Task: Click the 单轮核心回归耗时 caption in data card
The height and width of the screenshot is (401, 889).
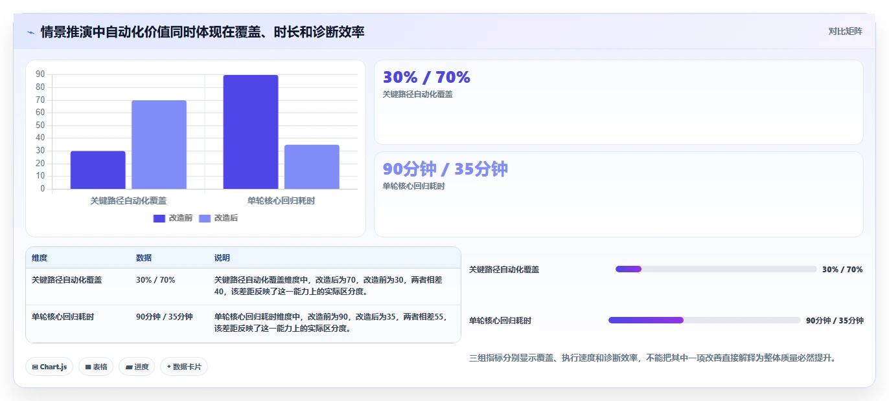Action: [x=414, y=186]
